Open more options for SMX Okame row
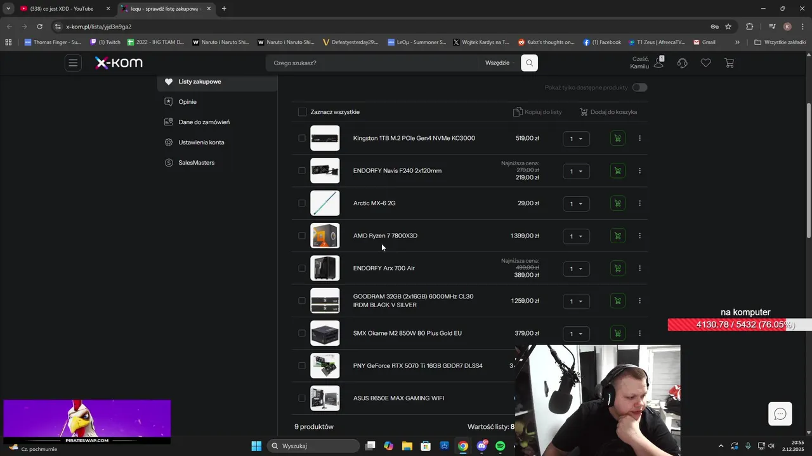The width and height of the screenshot is (812, 456). tap(639, 333)
